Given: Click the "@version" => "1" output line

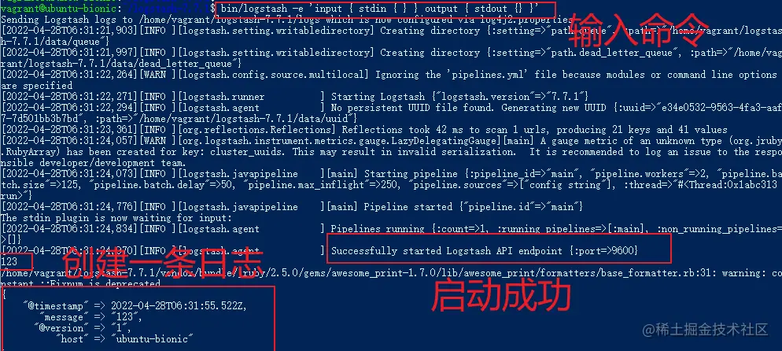Looking at the screenshot, I should 83,328.
